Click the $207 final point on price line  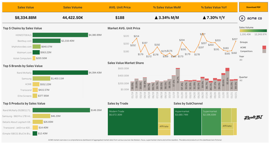point(236,41)
